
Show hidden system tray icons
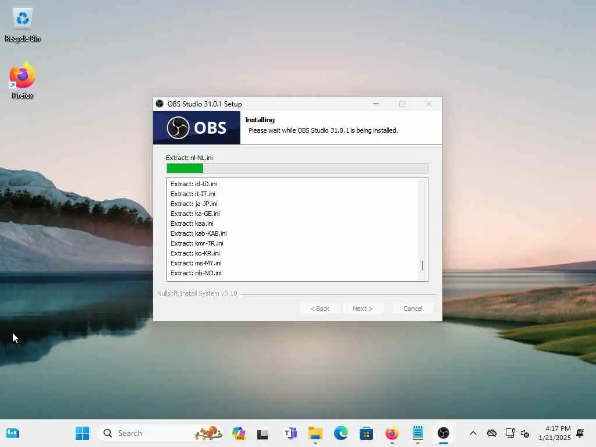point(473,433)
